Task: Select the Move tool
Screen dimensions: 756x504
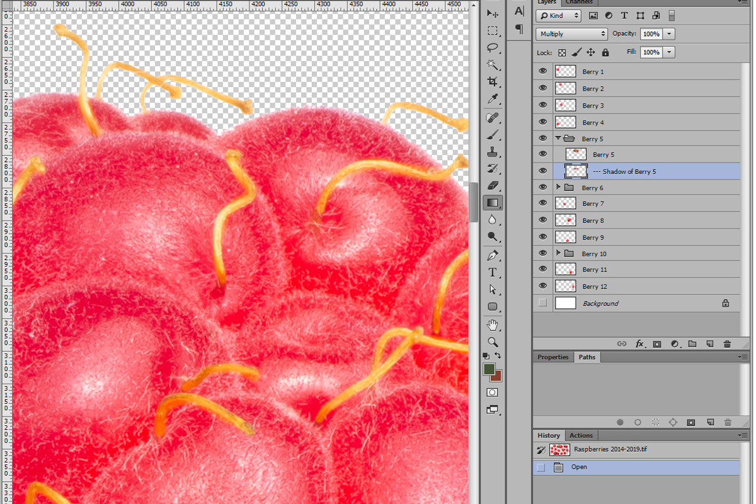Action: (x=493, y=14)
